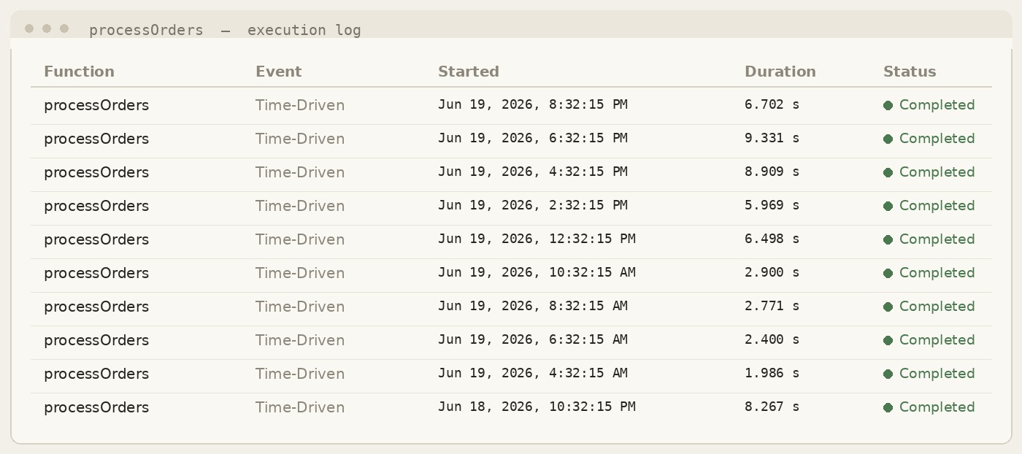
Task: Click Time-Driven in the 2.400 s row
Action: click(300, 340)
